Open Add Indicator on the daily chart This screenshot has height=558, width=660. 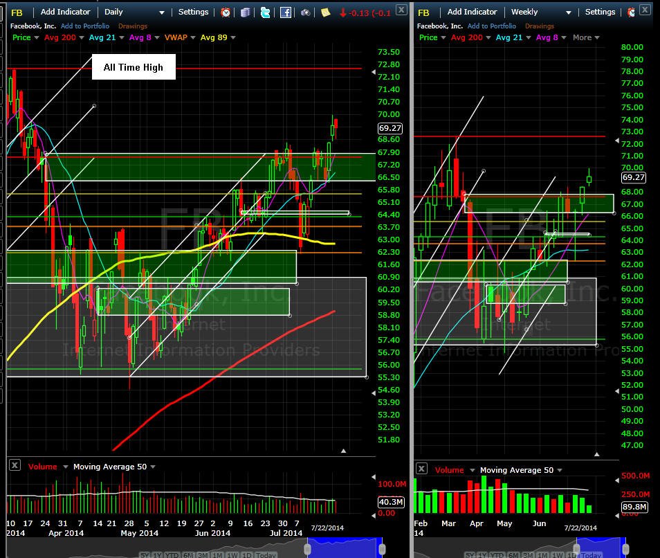point(65,12)
